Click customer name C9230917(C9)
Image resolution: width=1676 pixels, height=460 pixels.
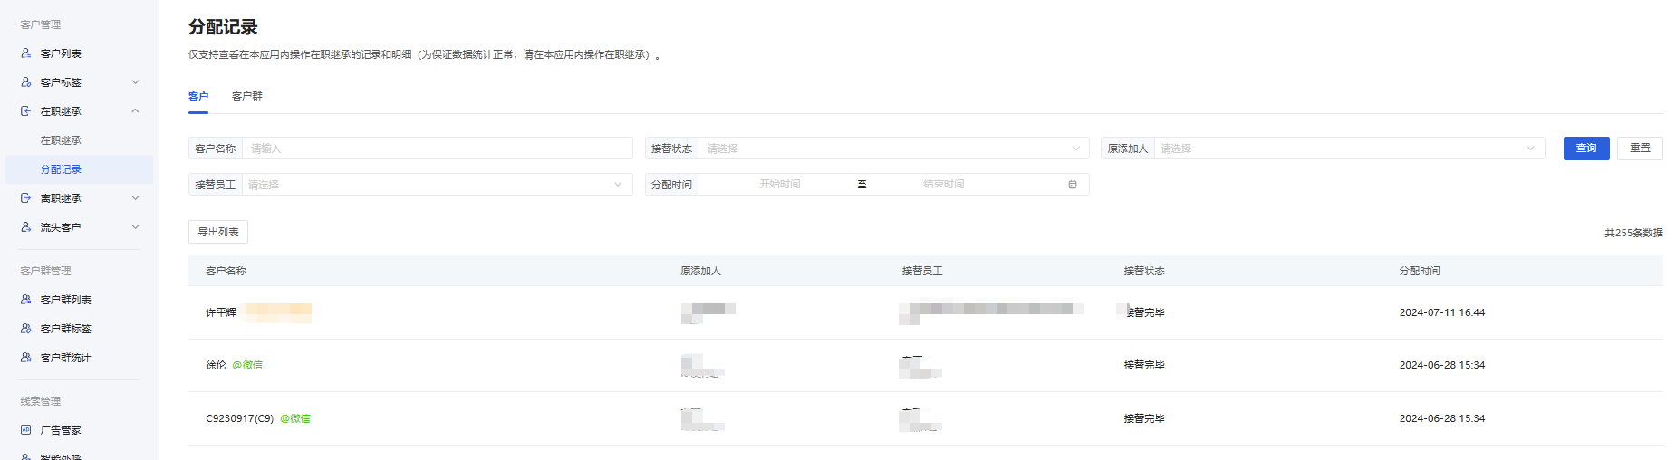tap(240, 418)
